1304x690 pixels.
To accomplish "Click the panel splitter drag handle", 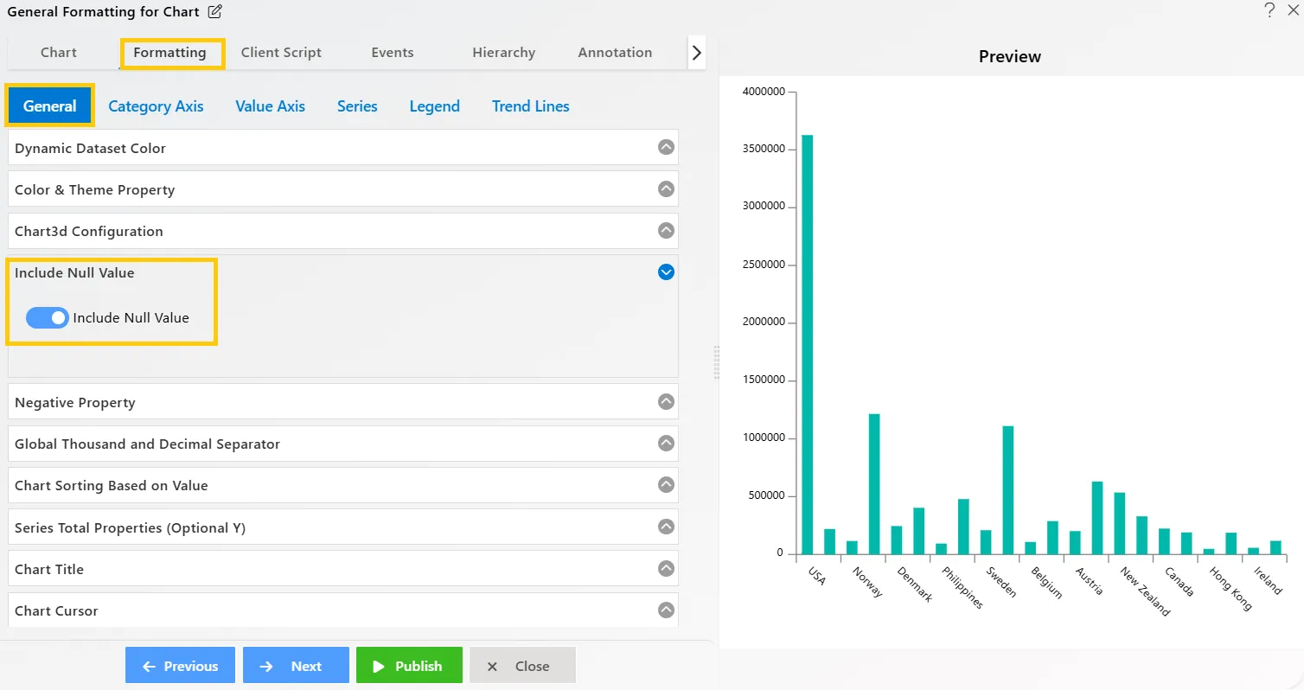I will 716,362.
